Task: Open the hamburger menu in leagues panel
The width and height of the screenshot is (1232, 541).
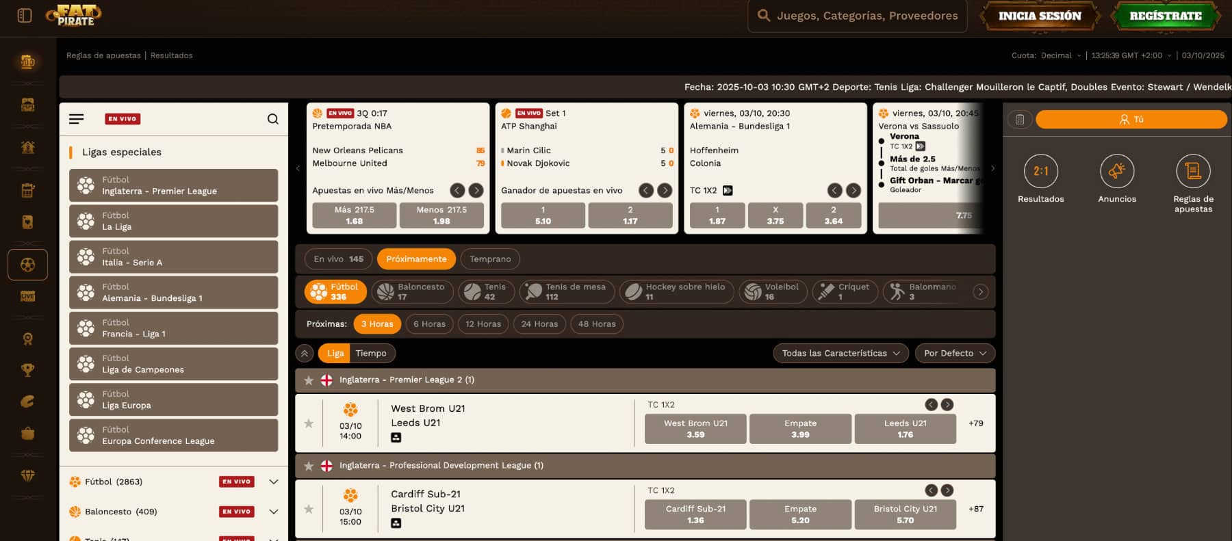Action: pos(77,119)
